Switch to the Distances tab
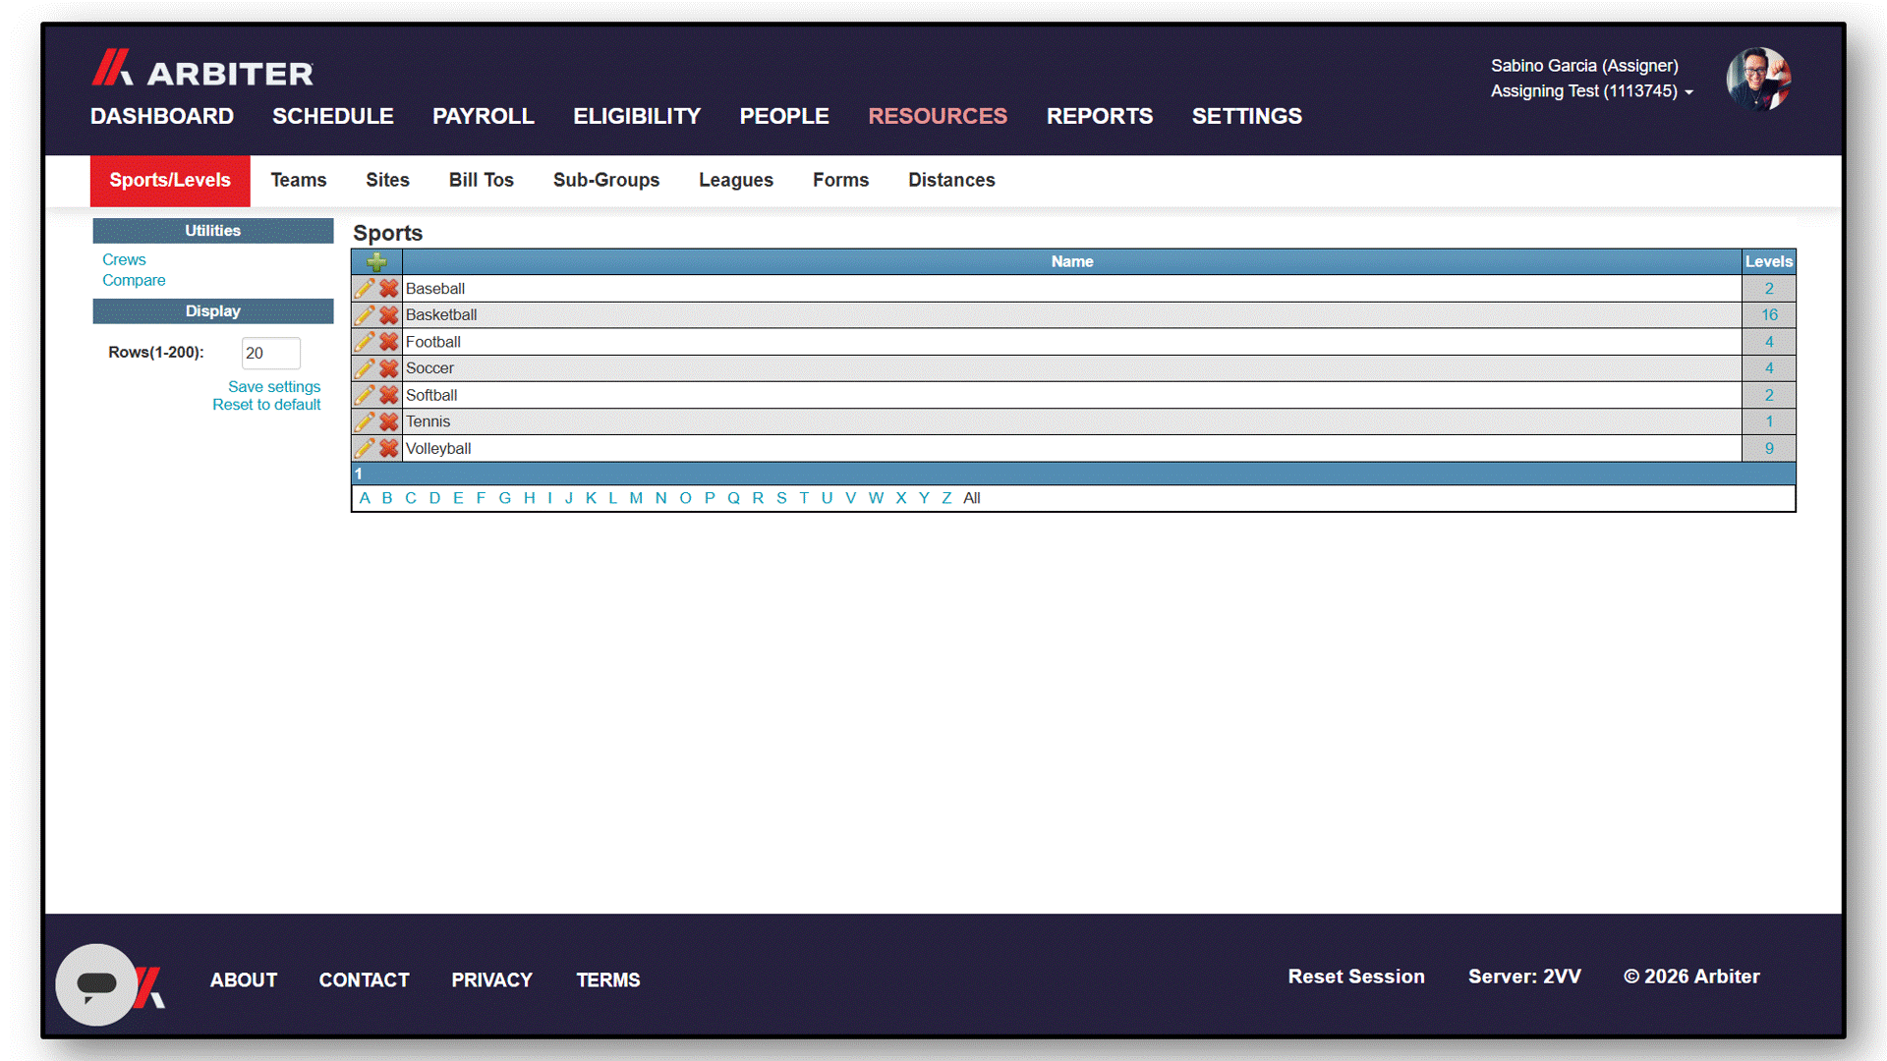 click(x=951, y=181)
